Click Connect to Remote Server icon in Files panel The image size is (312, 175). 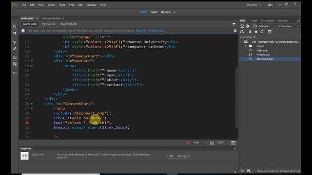242,26
